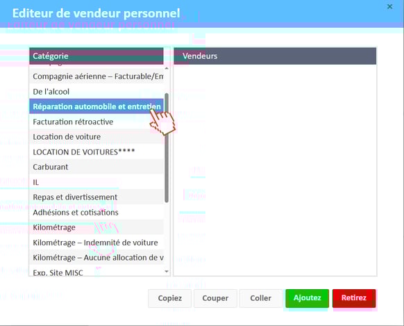The width and height of the screenshot is (404, 326).
Task: Select 'Kilométrage – Indemnité de voiture'
Action: [x=96, y=243]
